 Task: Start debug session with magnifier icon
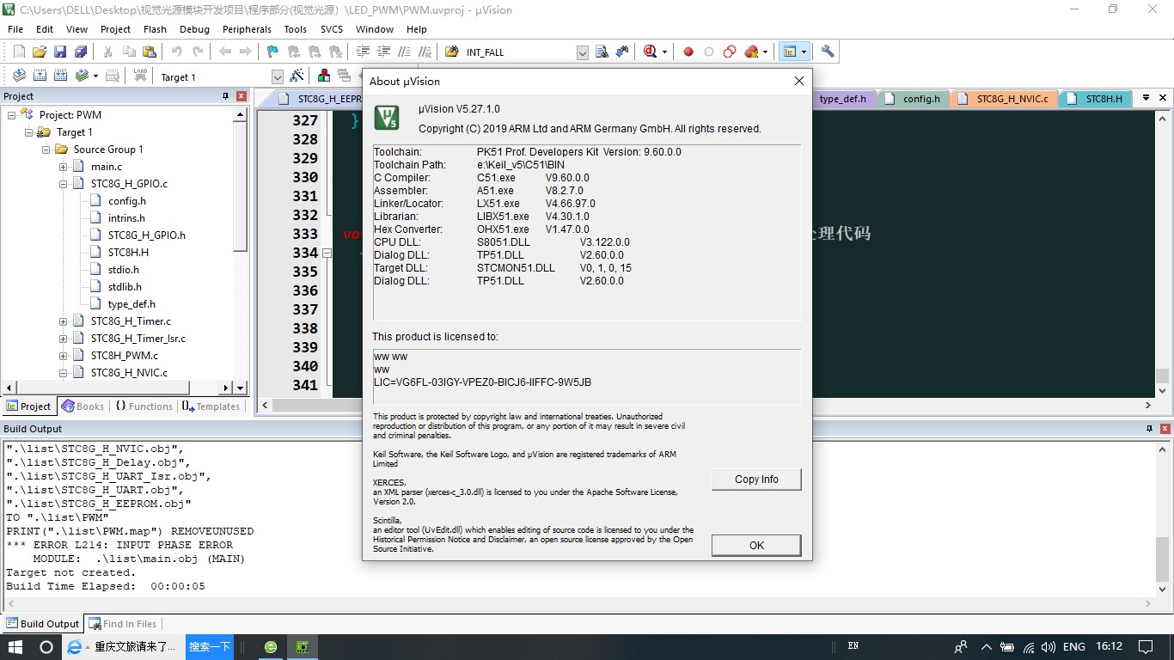click(651, 52)
